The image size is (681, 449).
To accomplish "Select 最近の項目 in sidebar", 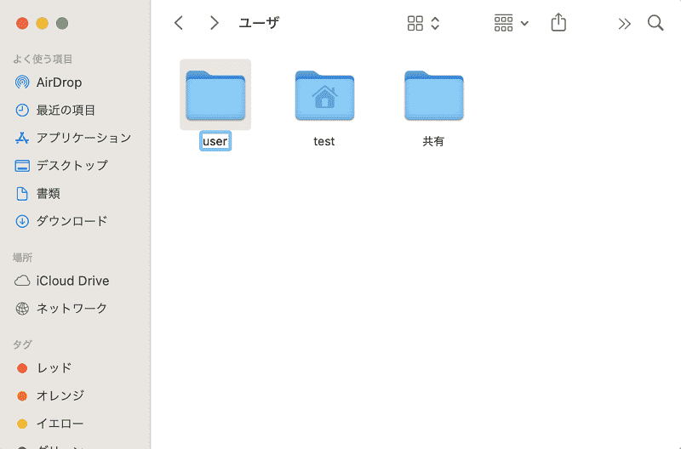I will click(x=54, y=110).
